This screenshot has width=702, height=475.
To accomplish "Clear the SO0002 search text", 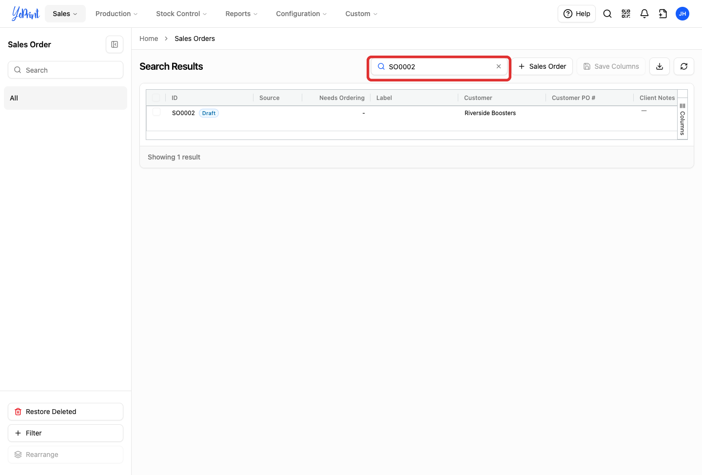I will pos(499,67).
